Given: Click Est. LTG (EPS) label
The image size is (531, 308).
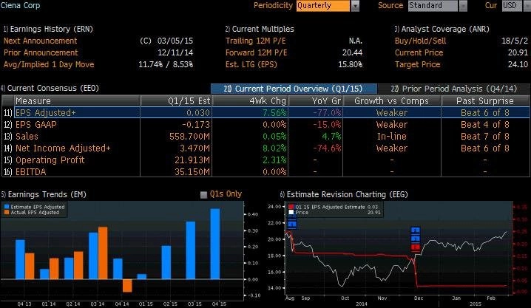Looking at the screenshot, I should (251, 64).
